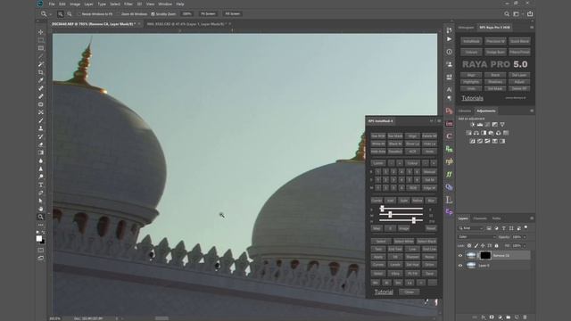Switch to the Channels tab
Viewport: 571px width, 321px height.
pos(480,218)
